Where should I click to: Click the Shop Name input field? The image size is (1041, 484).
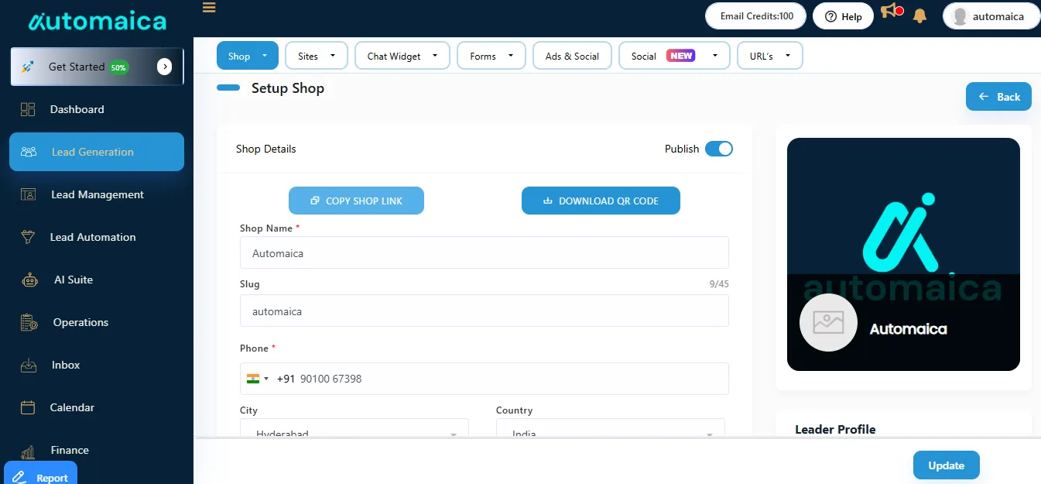point(484,253)
